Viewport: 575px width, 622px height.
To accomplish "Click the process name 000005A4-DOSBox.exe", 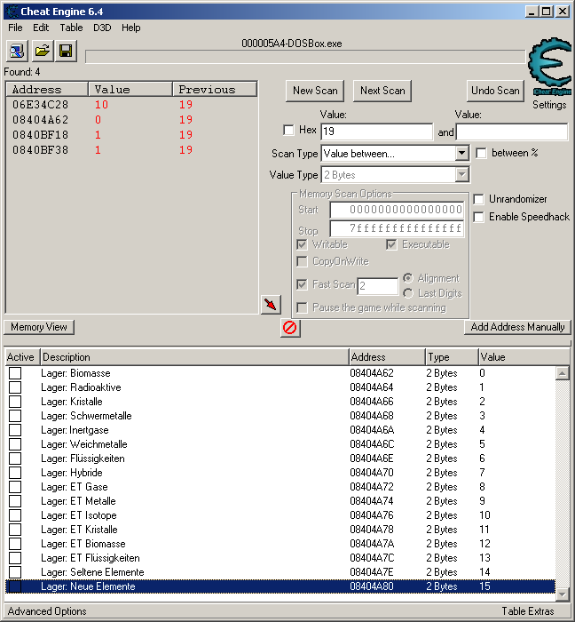I will [292, 44].
